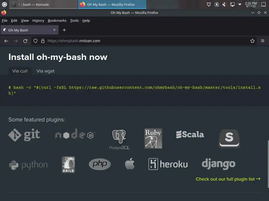269x201 pixels.
Task: Open the History menu
Action: [x=38, y=20]
